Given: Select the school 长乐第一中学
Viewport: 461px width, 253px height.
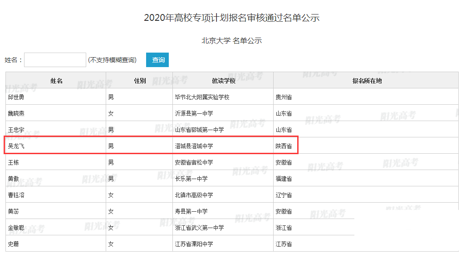Looking at the screenshot, I should (191, 179).
